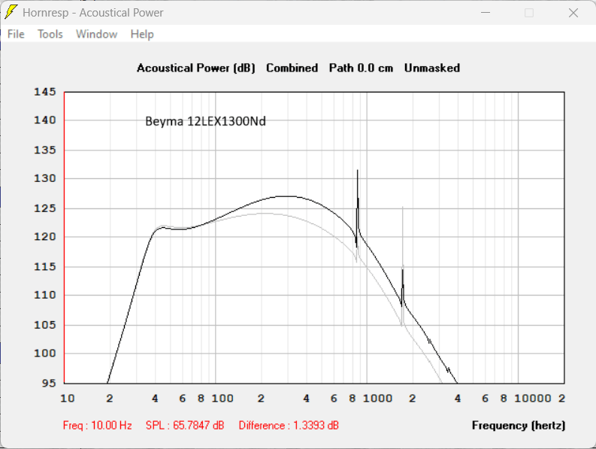This screenshot has width=596, height=449.
Task: Click the 95 dB y-axis label
Action: pyautogui.click(x=49, y=383)
